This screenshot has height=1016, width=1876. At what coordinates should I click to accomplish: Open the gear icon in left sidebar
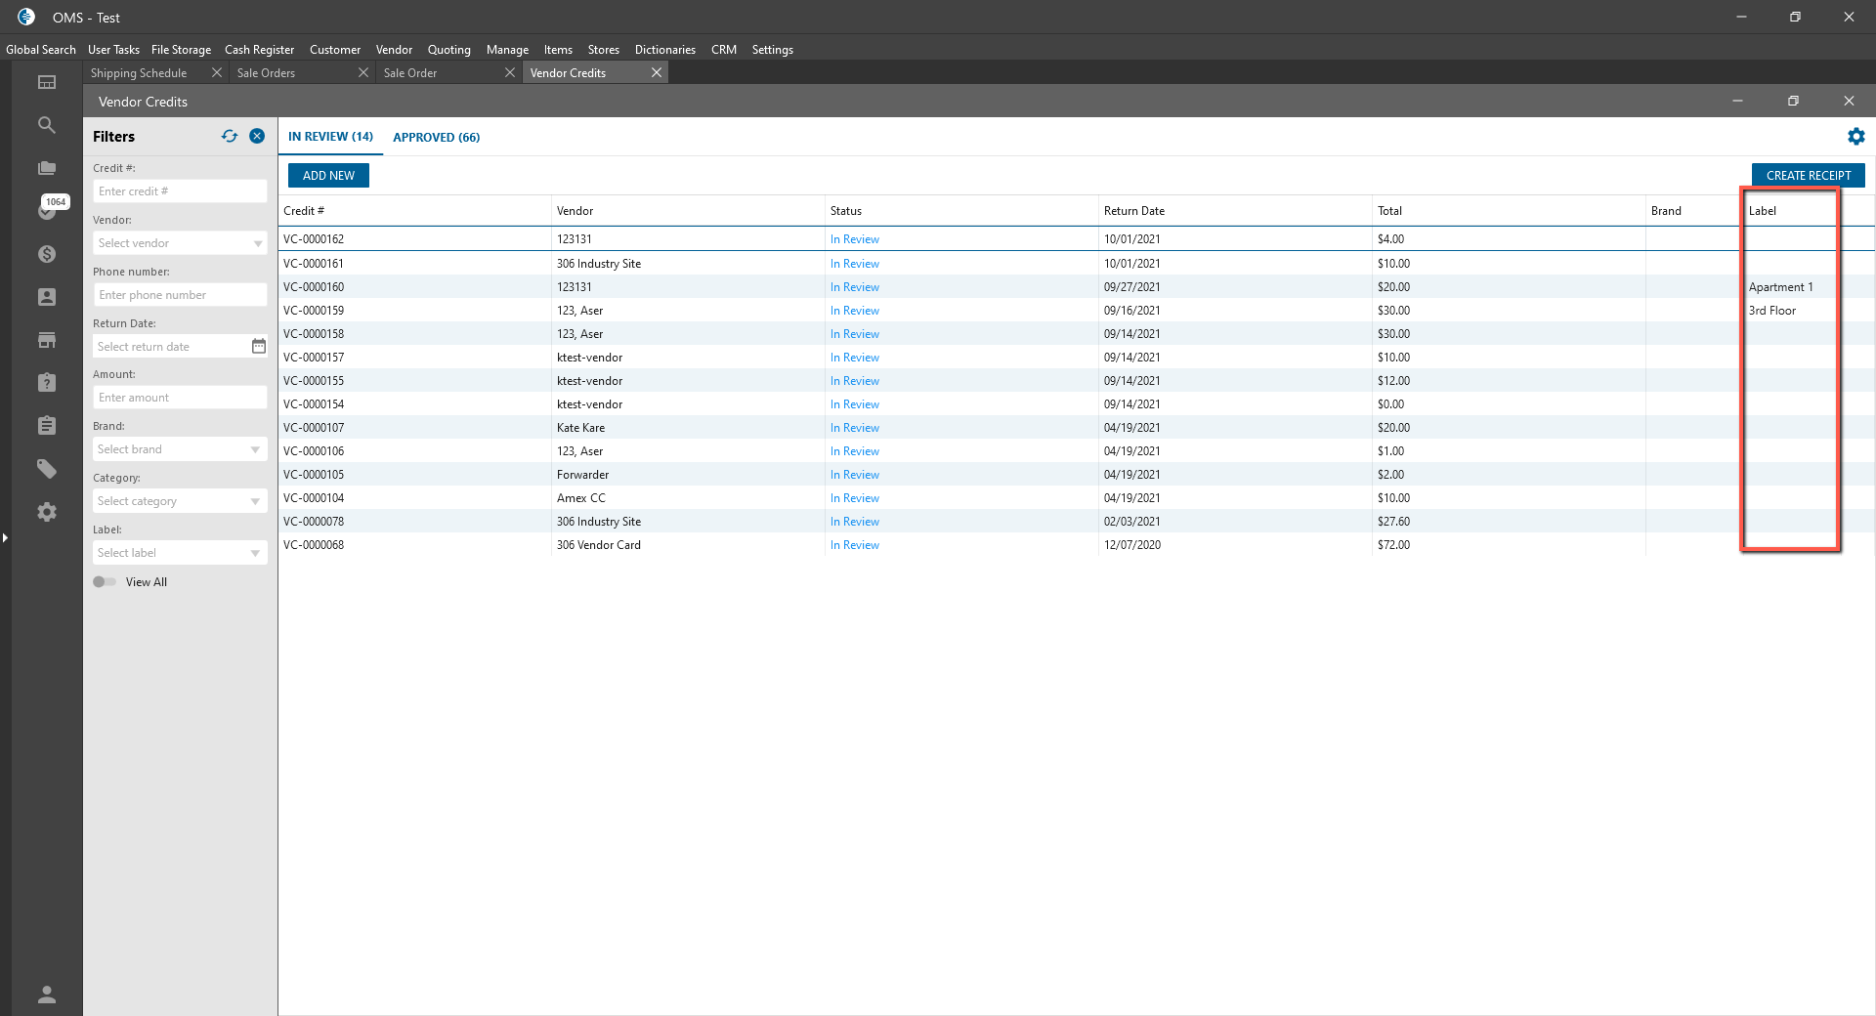click(47, 512)
